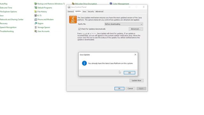The width and height of the screenshot is (204, 115).
Task: Click the Phone and Modem text link
Action: pyautogui.click(x=45, y=19)
